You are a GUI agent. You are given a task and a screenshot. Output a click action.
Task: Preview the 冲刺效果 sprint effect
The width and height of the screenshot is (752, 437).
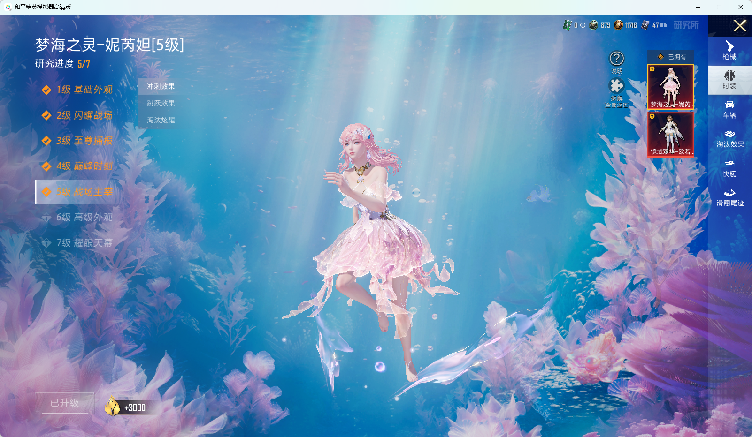click(161, 86)
